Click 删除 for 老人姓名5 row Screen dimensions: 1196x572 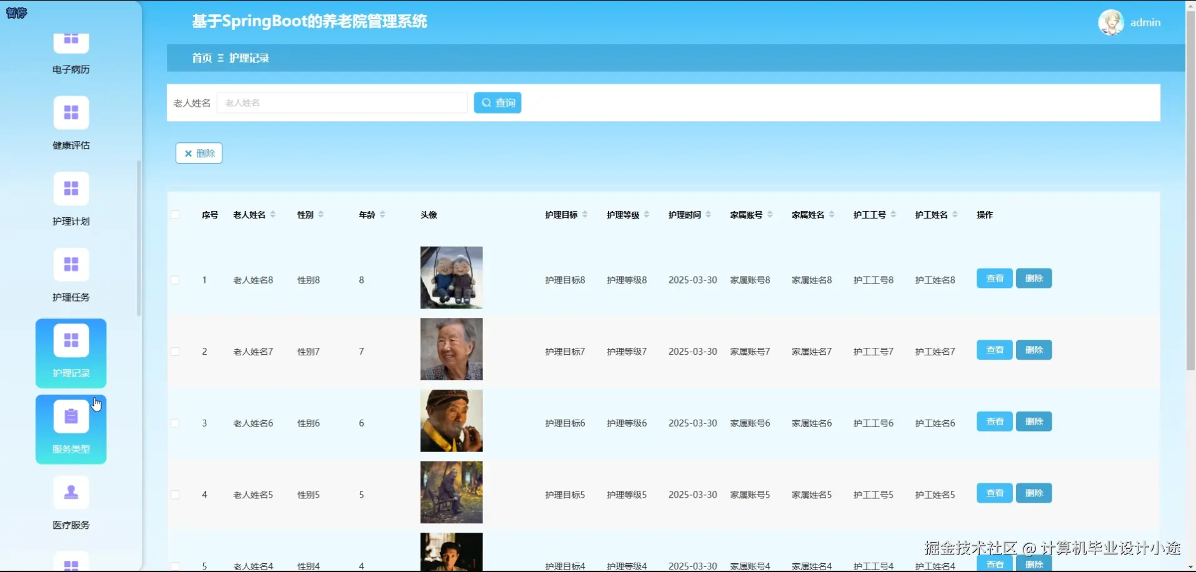(x=1034, y=493)
